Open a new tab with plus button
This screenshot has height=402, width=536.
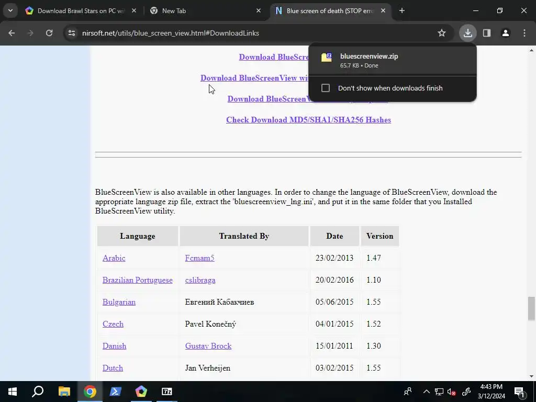pos(402,11)
